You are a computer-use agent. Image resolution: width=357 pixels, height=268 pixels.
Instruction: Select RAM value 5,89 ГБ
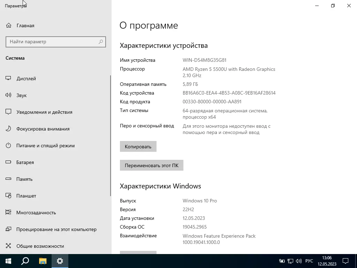[x=190, y=84]
